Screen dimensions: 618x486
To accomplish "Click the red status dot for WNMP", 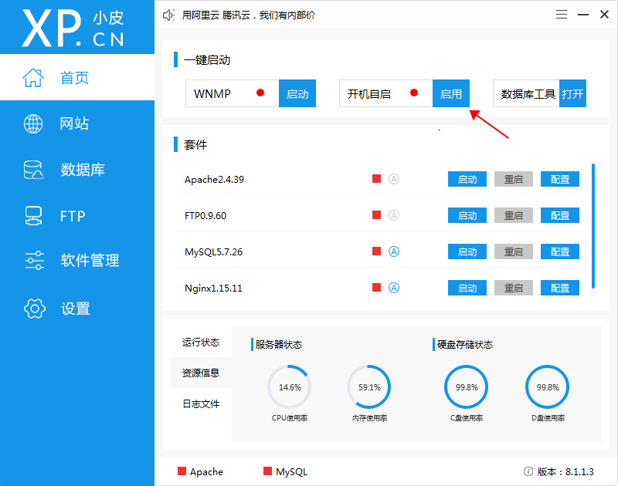I will point(260,93).
